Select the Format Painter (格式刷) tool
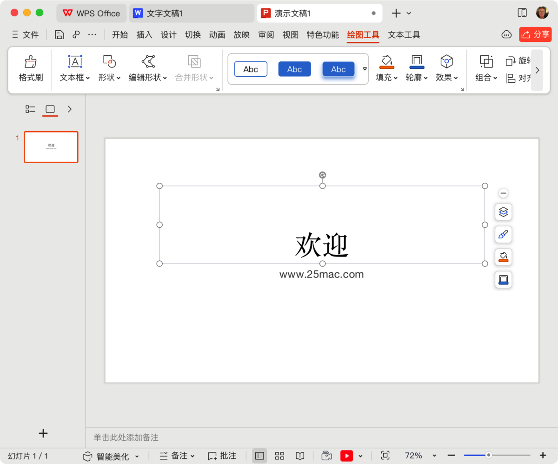 pos(31,69)
